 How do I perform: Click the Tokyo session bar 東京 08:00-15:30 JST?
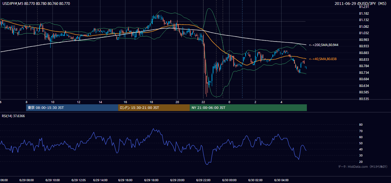pyautogui.click(x=72, y=108)
